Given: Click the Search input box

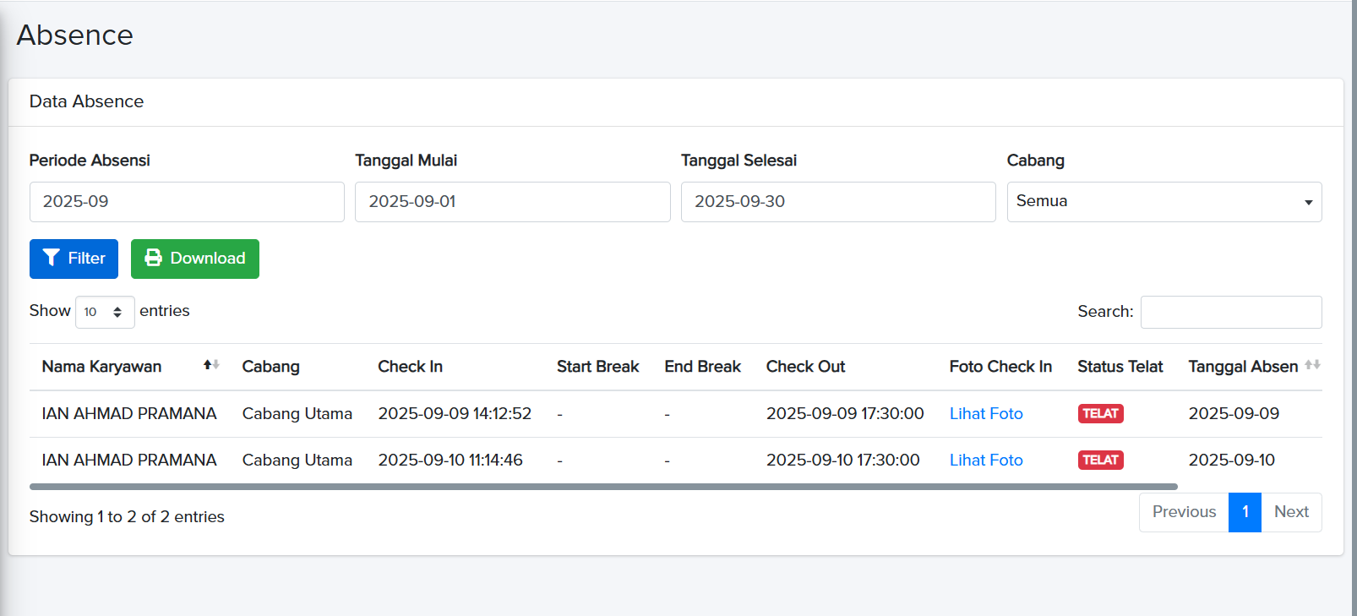Looking at the screenshot, I should [1230, 312].
